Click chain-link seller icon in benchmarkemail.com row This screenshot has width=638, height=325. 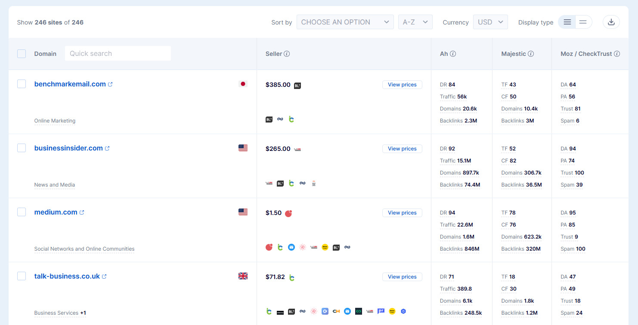[x=280, y=119]
